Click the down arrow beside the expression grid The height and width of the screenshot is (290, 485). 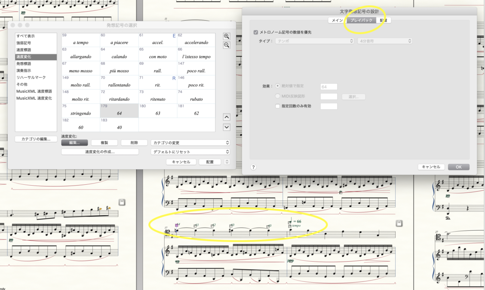[227, 127]
